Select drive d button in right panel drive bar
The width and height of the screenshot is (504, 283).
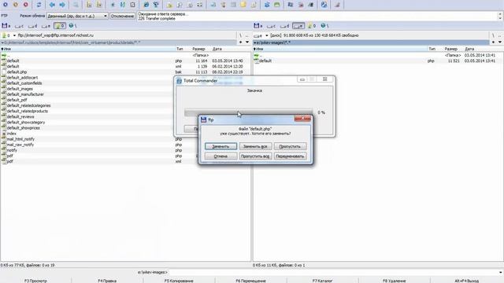285,26
